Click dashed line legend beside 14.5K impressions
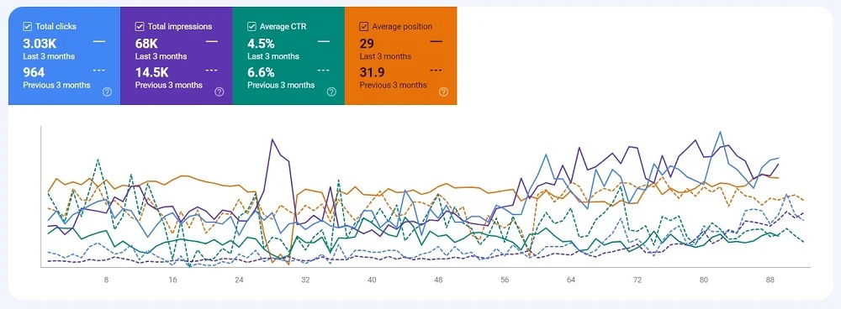Image resolution: width=841 pixels, height=309 pixels. [x=211, y=71]
